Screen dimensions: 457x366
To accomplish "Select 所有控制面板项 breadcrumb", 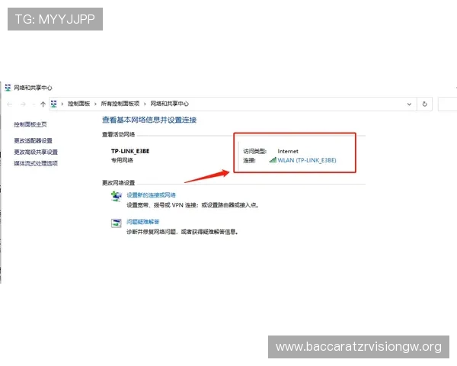I will coord(120,104).
